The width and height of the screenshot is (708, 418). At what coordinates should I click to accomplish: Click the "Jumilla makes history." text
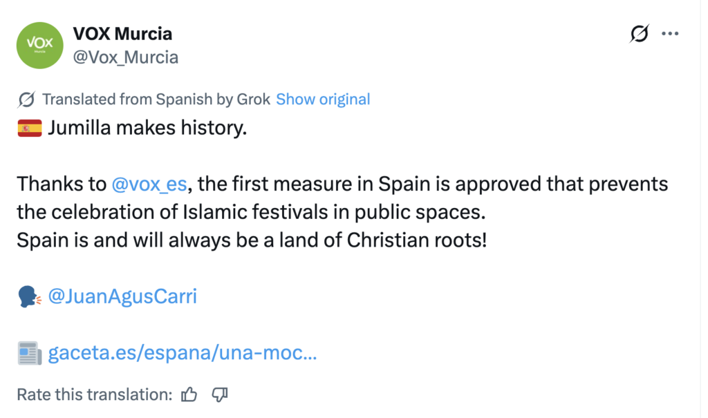147,129
